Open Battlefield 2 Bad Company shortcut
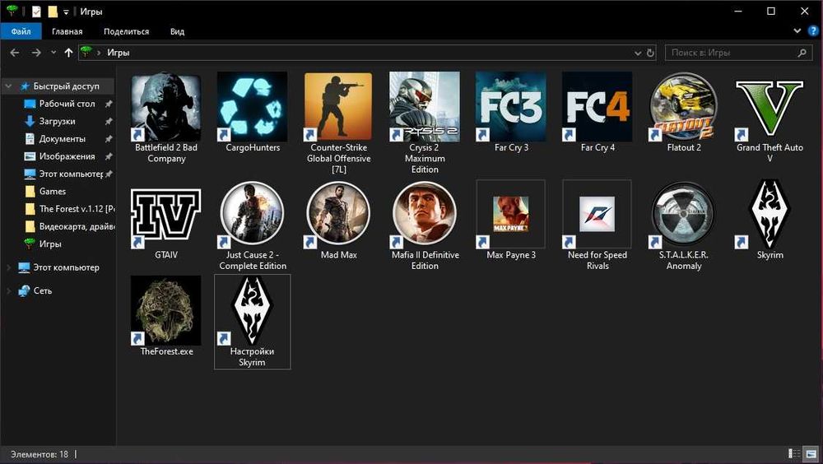The height and width of the screenshot is (464, 823). [x=166, y=108]
